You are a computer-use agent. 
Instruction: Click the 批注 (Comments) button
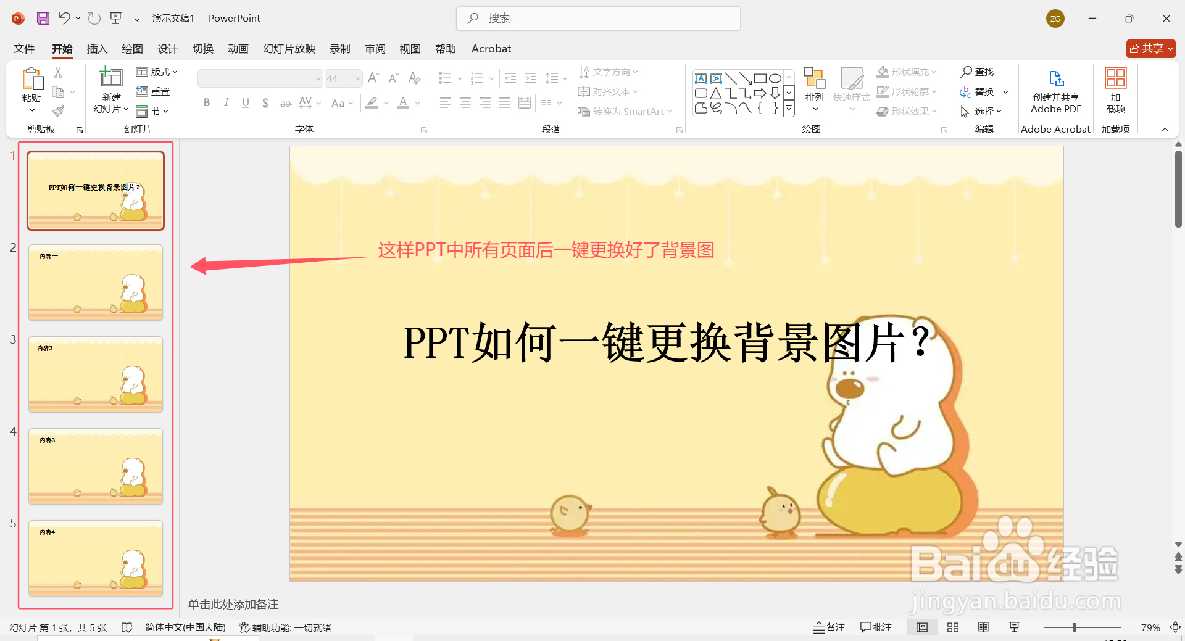point(876,627)
